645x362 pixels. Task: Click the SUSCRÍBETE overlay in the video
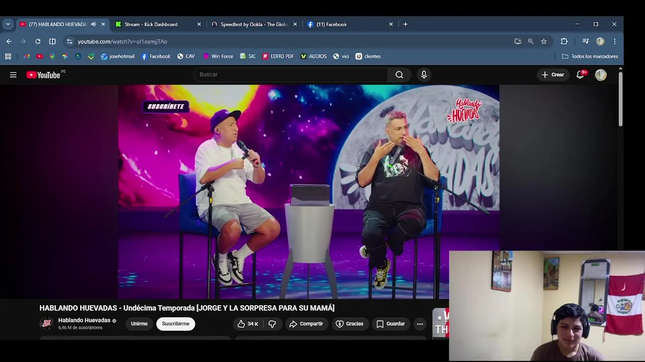(166, 107)
